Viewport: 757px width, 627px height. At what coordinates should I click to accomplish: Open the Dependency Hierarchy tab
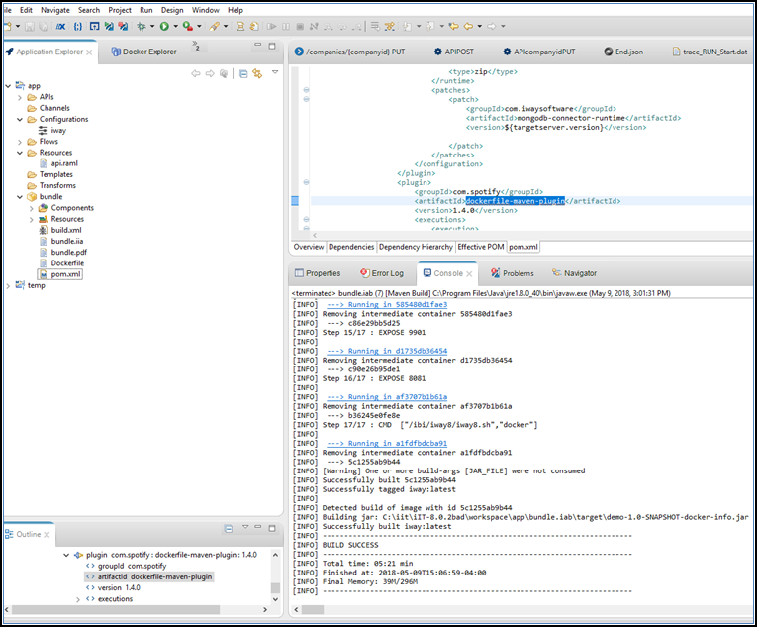(x=416, y=247)
